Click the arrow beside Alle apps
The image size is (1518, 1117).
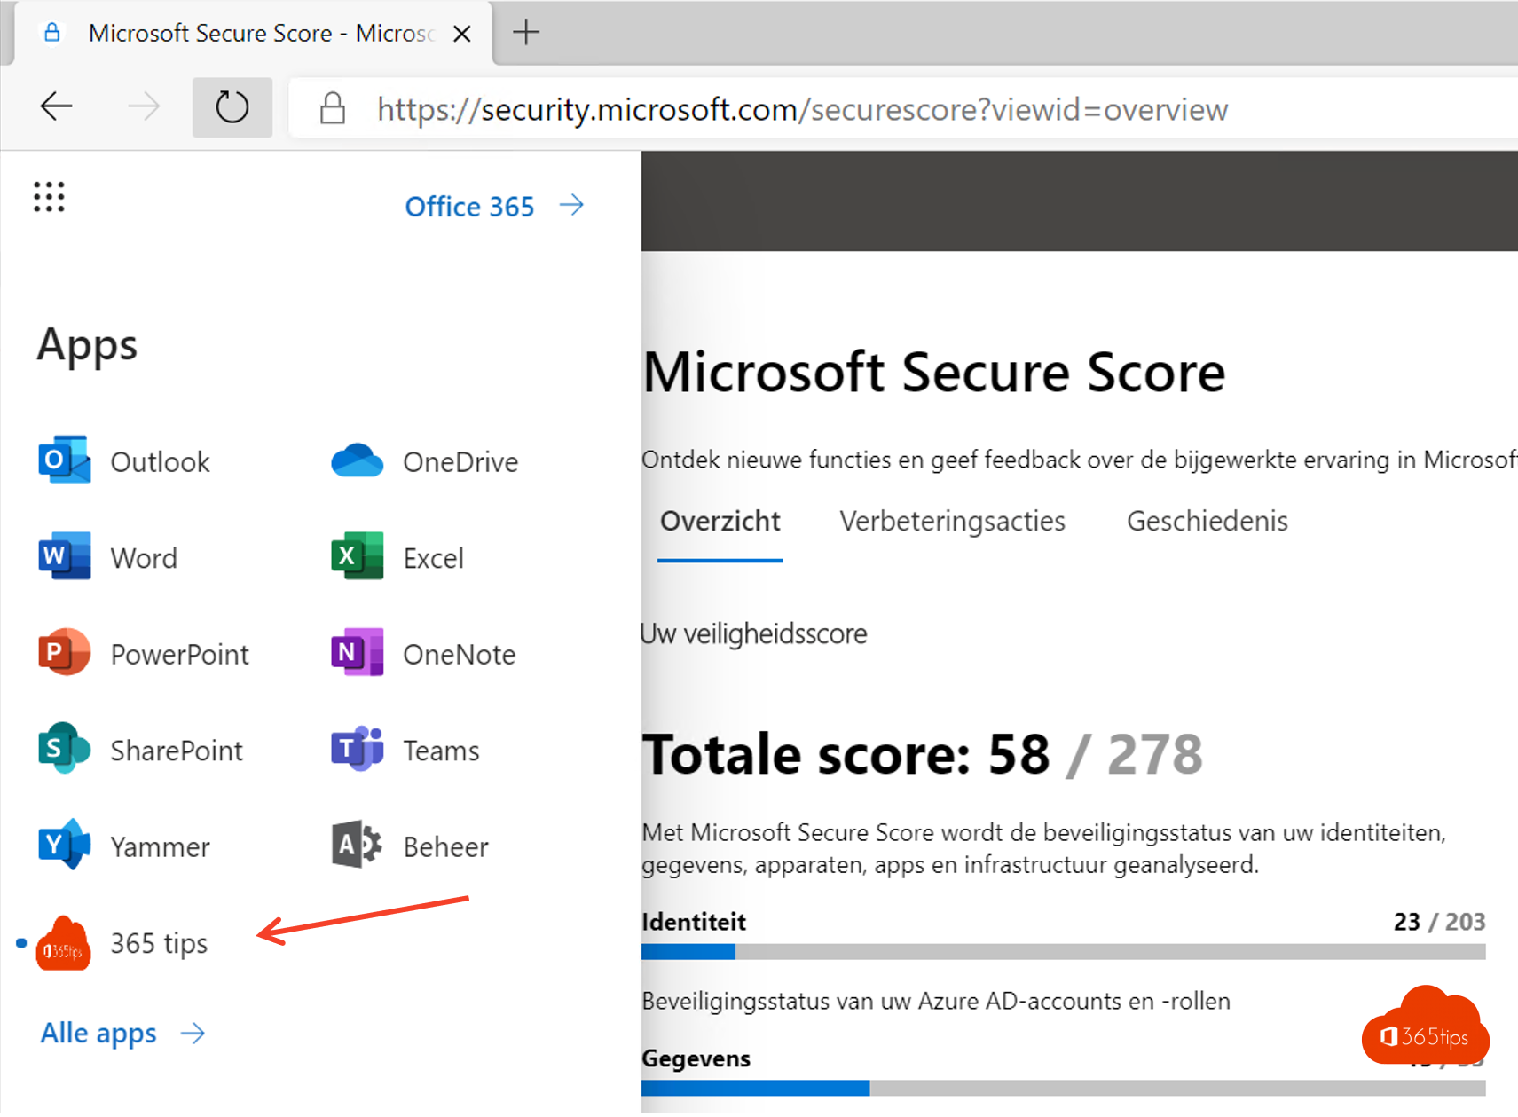pos(193,1034)
